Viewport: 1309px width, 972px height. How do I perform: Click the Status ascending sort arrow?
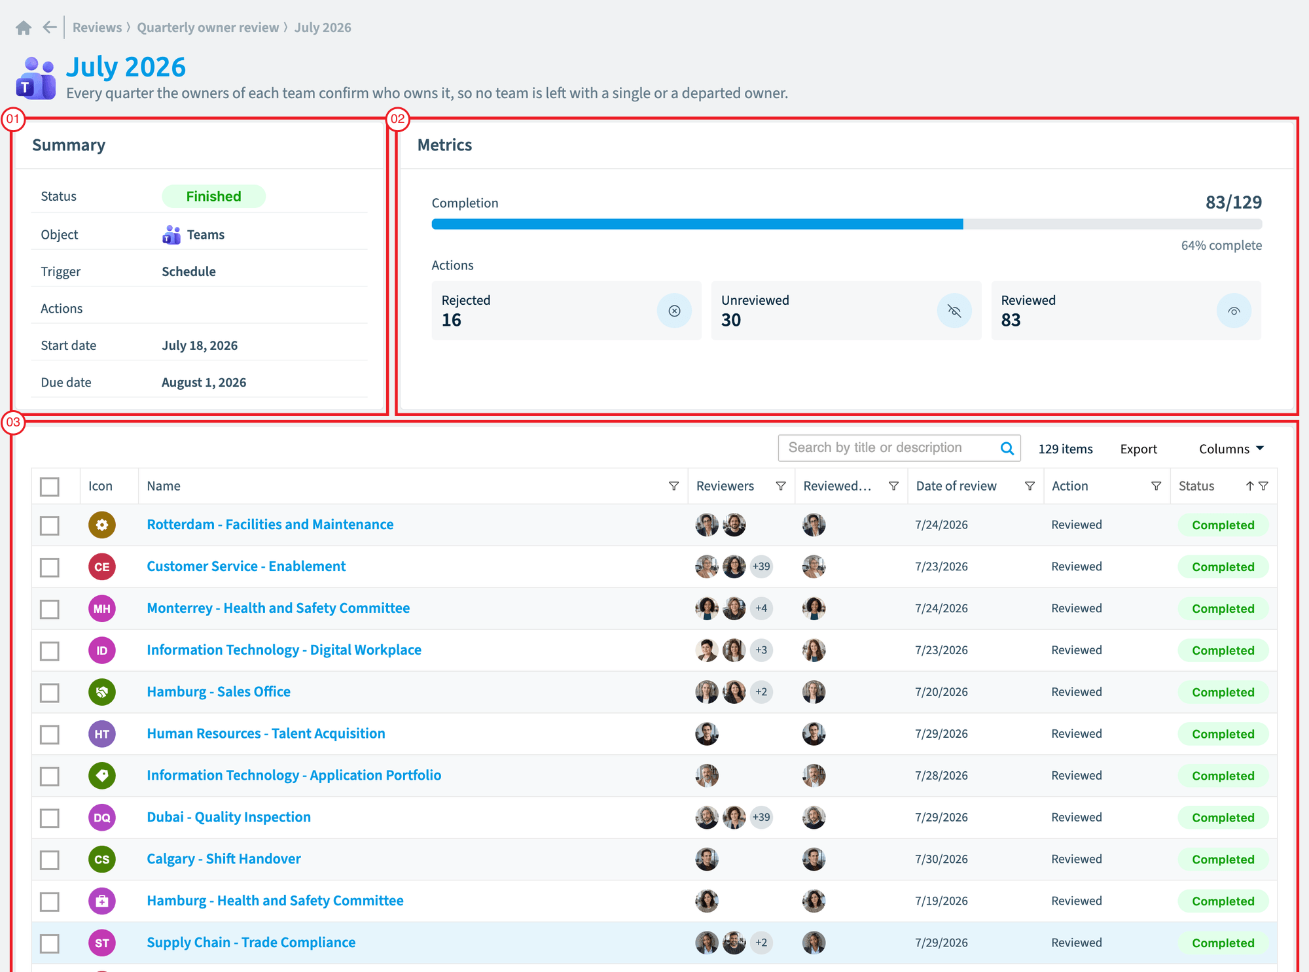tap(1249, 486)
